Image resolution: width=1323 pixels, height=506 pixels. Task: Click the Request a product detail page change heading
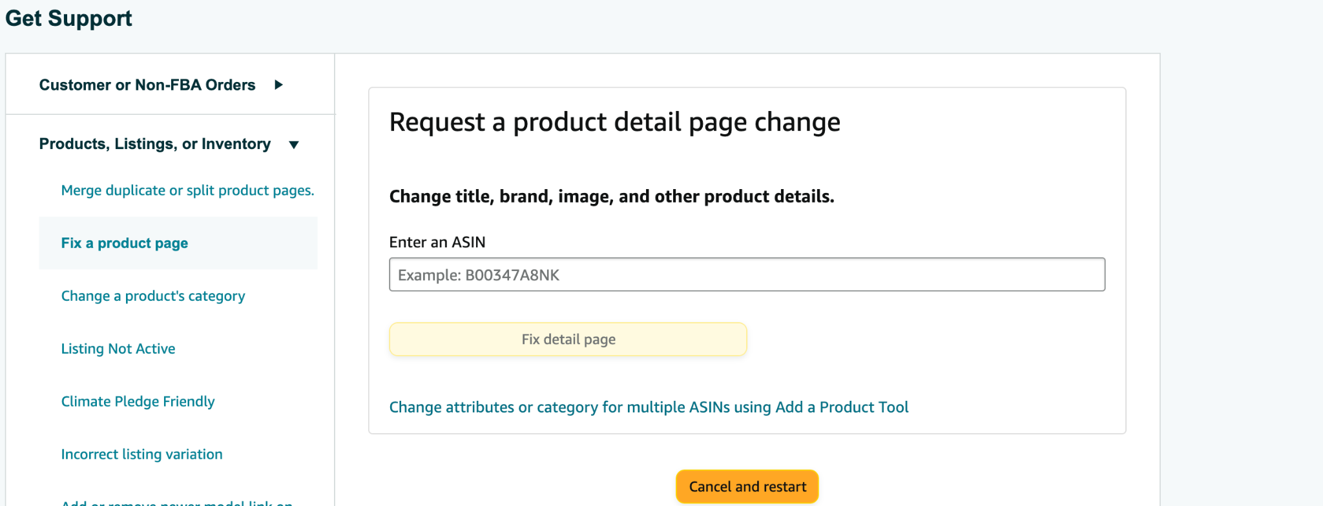[x=614, y=122]
